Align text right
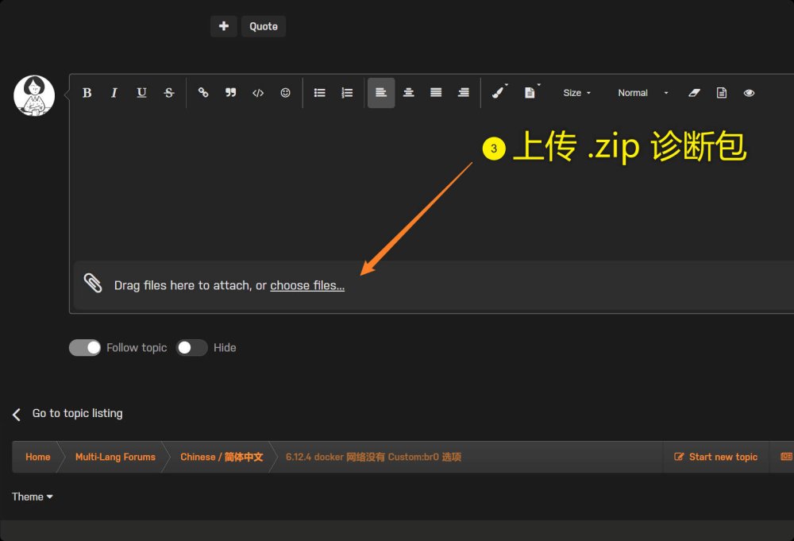The height and width of the screenshot is (541, 794). [464, 93]
